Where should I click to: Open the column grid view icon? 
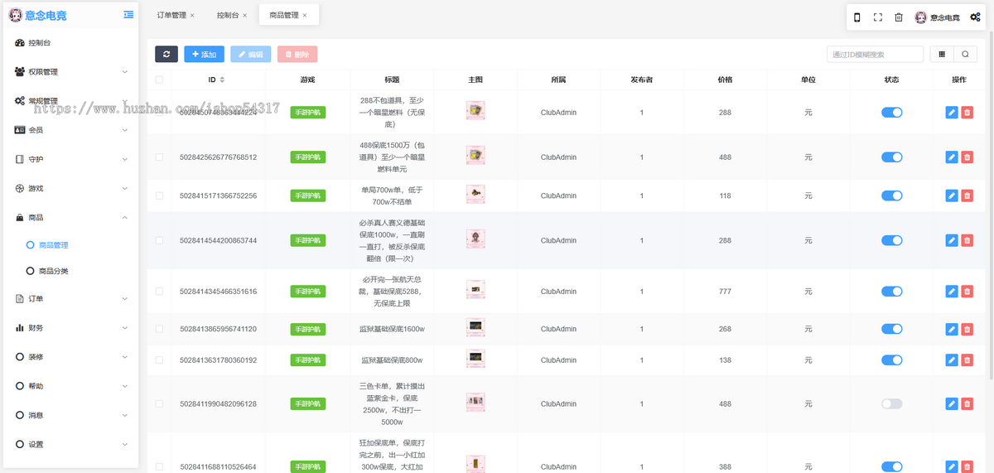[x=942, y=54]
